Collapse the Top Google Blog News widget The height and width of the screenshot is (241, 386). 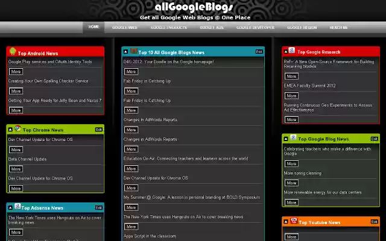pyautogui.click(x=286, y=139)
